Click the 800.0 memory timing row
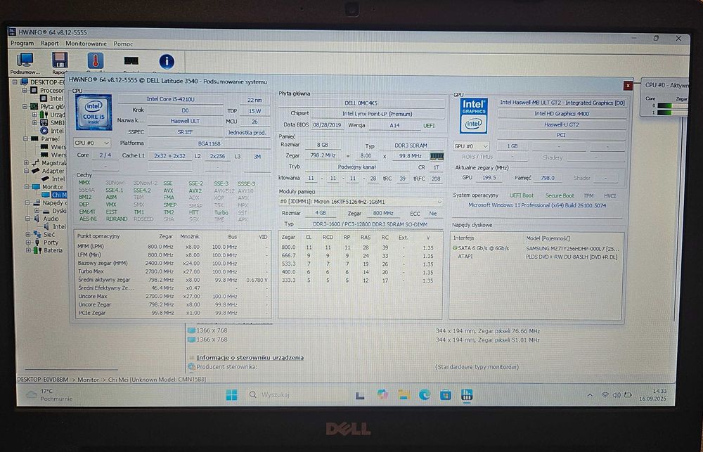Screen dimensions: 703x452 [359, 247]
